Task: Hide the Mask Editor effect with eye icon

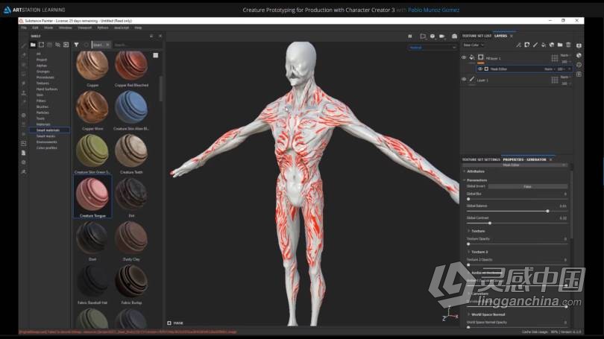Action: (480, 69)
